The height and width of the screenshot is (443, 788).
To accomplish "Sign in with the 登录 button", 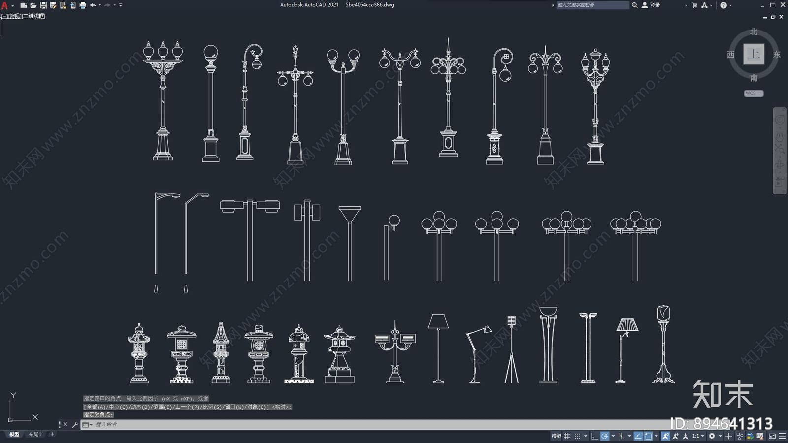I will (x=651, y=5).
